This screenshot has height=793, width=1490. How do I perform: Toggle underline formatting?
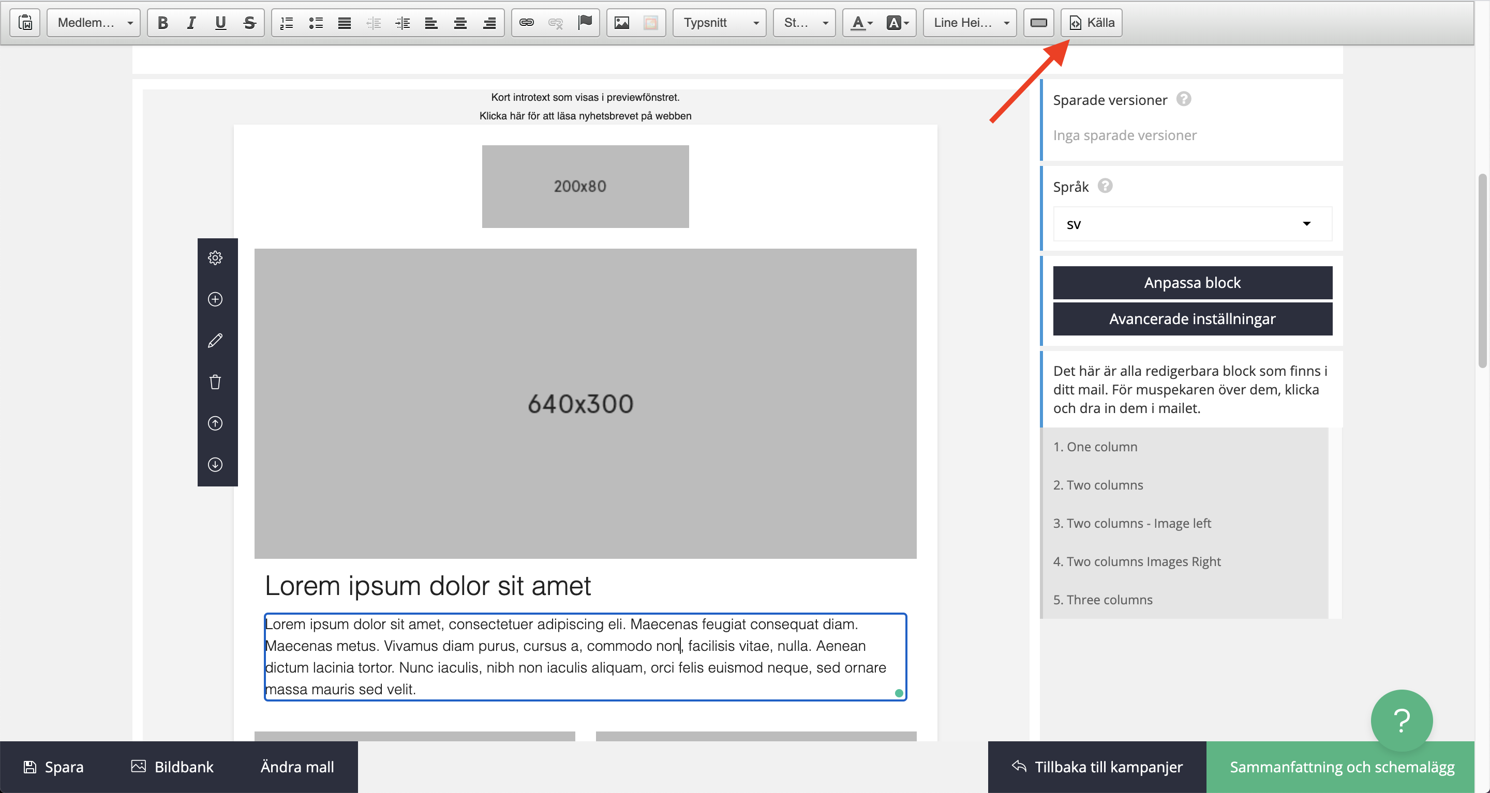point(220,23)
